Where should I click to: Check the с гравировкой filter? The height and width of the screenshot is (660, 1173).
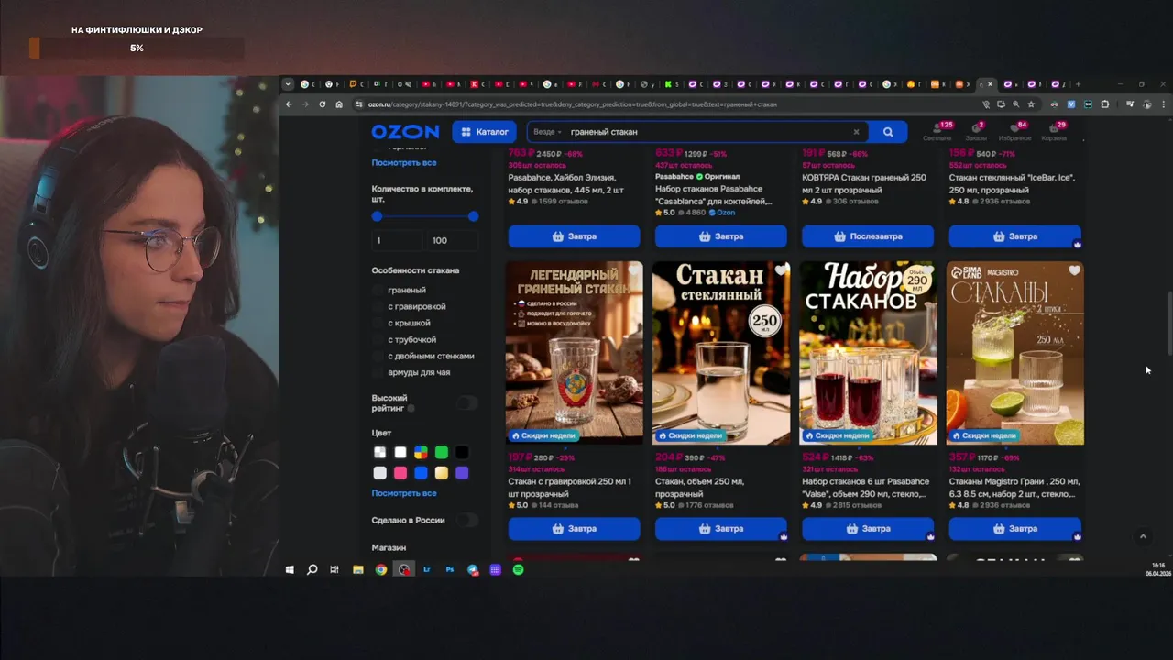pos(378,306)
